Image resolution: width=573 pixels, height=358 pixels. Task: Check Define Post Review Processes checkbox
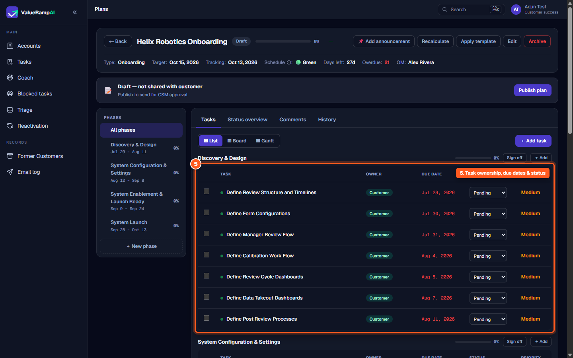point(207,318)
